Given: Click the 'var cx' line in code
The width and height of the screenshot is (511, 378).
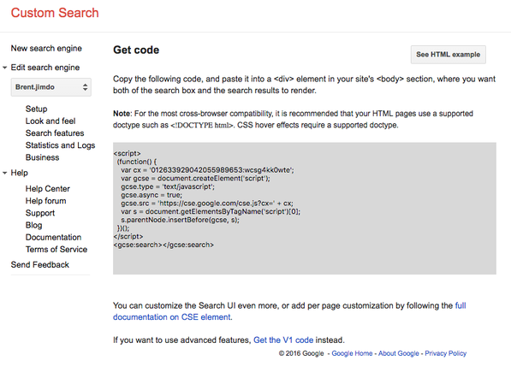Looking at the screenshot, I should [x=207, y=170].
